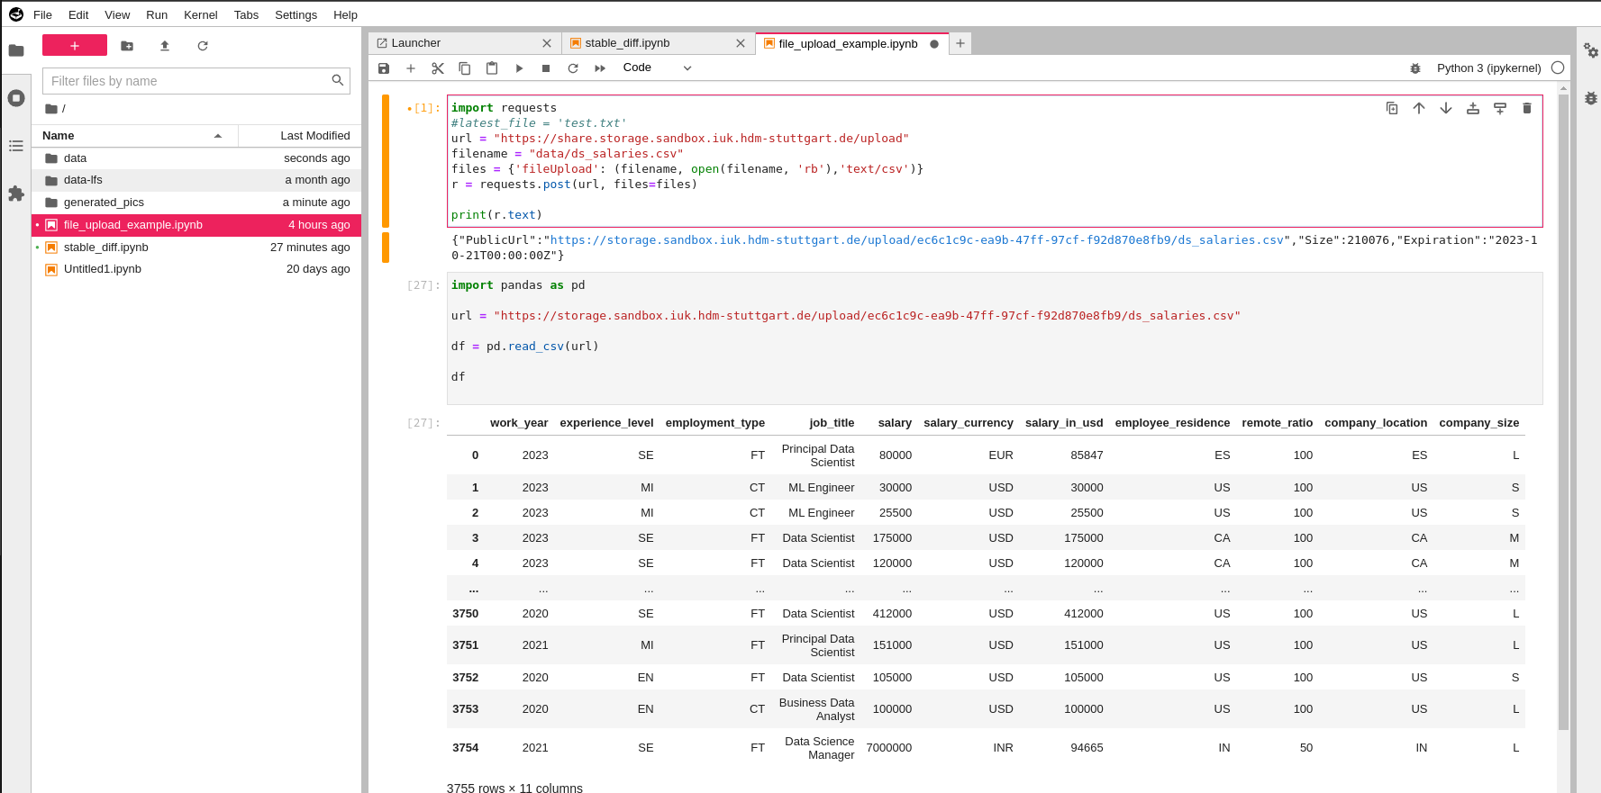Screen dimensions: 1601x793
Task: Cut the selected cell with scissors icon
Action: 438,68
